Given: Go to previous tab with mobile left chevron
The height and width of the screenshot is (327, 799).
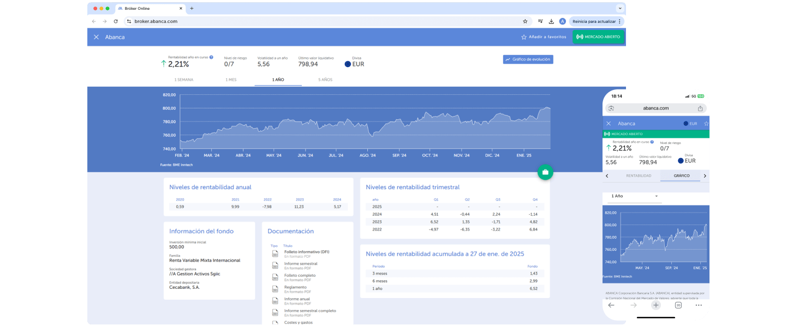Looking at the screenshot, I should (x=607, y=176).
